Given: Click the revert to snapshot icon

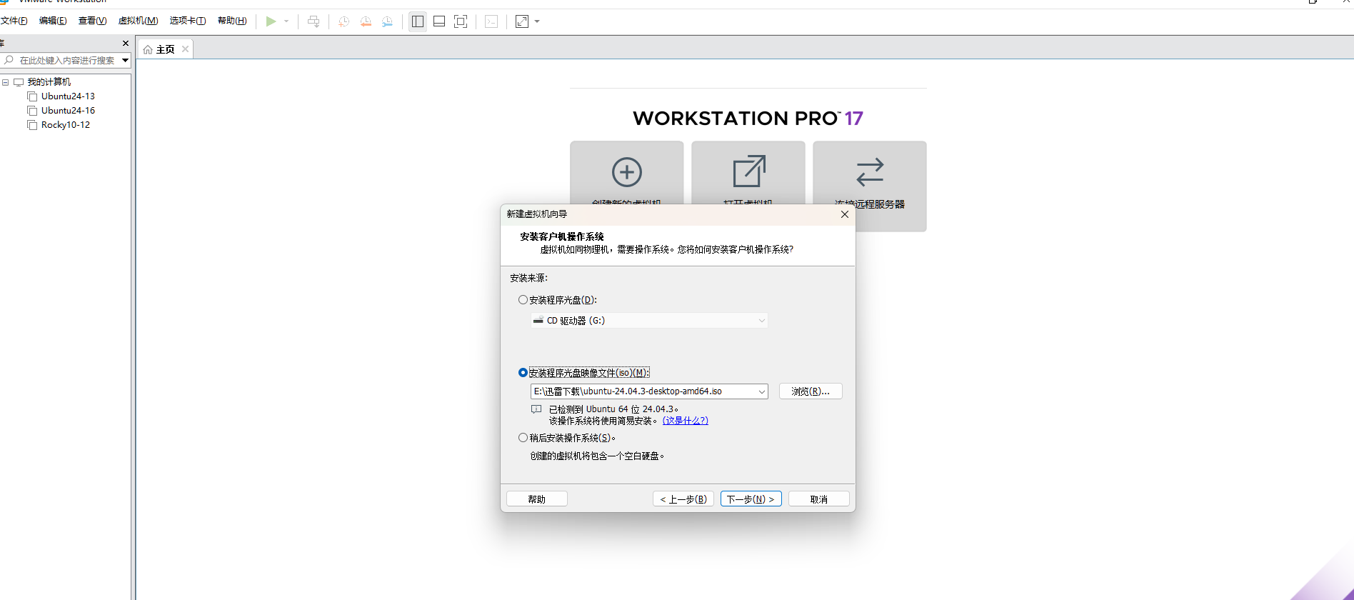Looking at the screenshot, I should coord(366,21).
